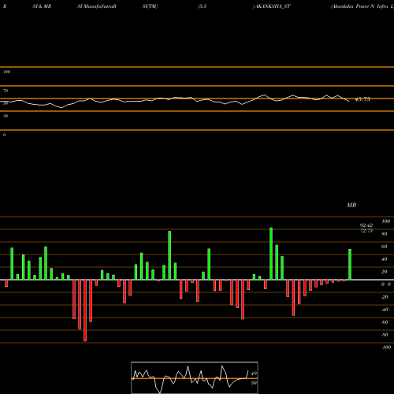This screenshot has width=394, height=394.
Task: Click the 'MR' panel label
Action: pos(351,205)
